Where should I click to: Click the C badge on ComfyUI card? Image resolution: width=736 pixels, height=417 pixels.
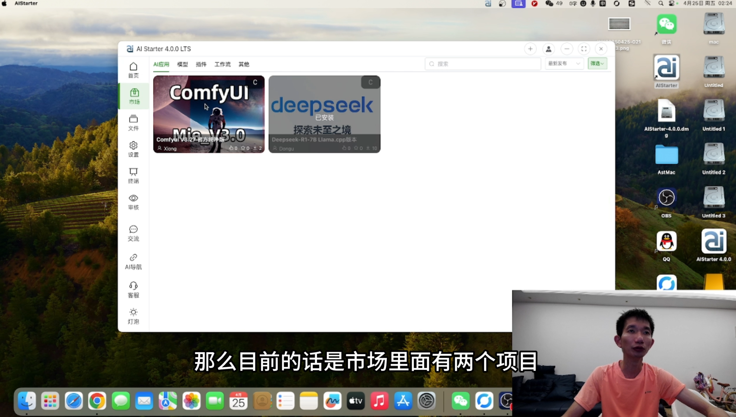point(255,82)
